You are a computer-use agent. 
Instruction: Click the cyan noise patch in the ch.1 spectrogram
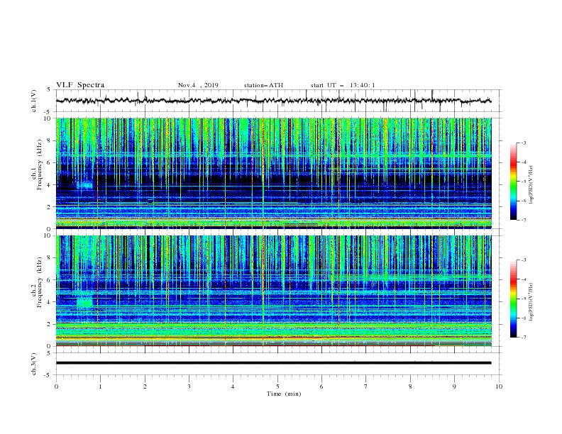click(x=85, y=185)
